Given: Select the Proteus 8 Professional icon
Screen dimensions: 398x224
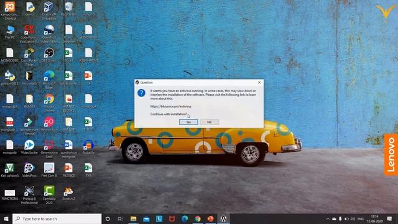Looking at the screenshot, I should 29,195.
